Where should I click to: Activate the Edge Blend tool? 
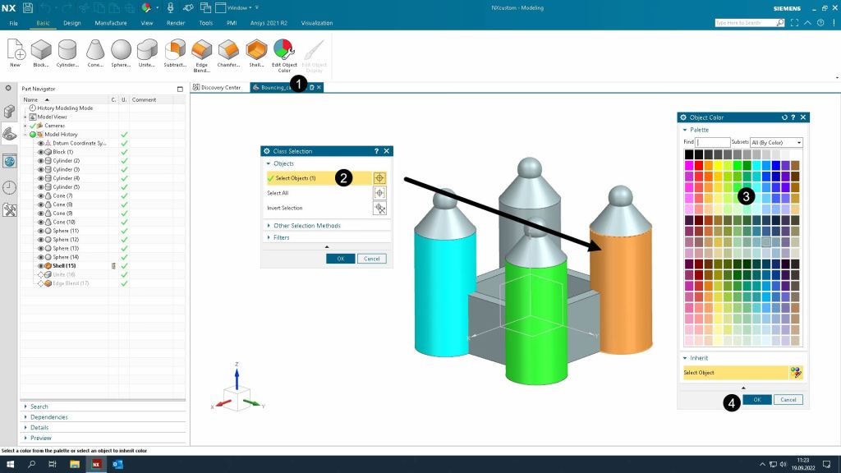(x=201, y=52)
